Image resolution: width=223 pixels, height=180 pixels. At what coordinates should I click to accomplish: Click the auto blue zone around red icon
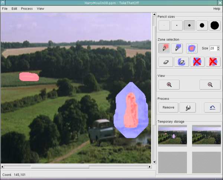pyautogui.click(x=192, y=48)
